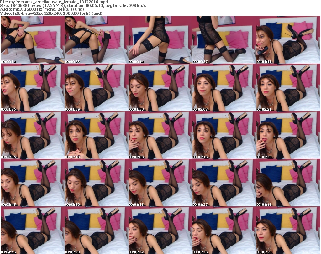Viewport: 321px width, 254px height.
Task: Click the thumbnail stamped 00:00:14
Action: click(x=32, y=40)
